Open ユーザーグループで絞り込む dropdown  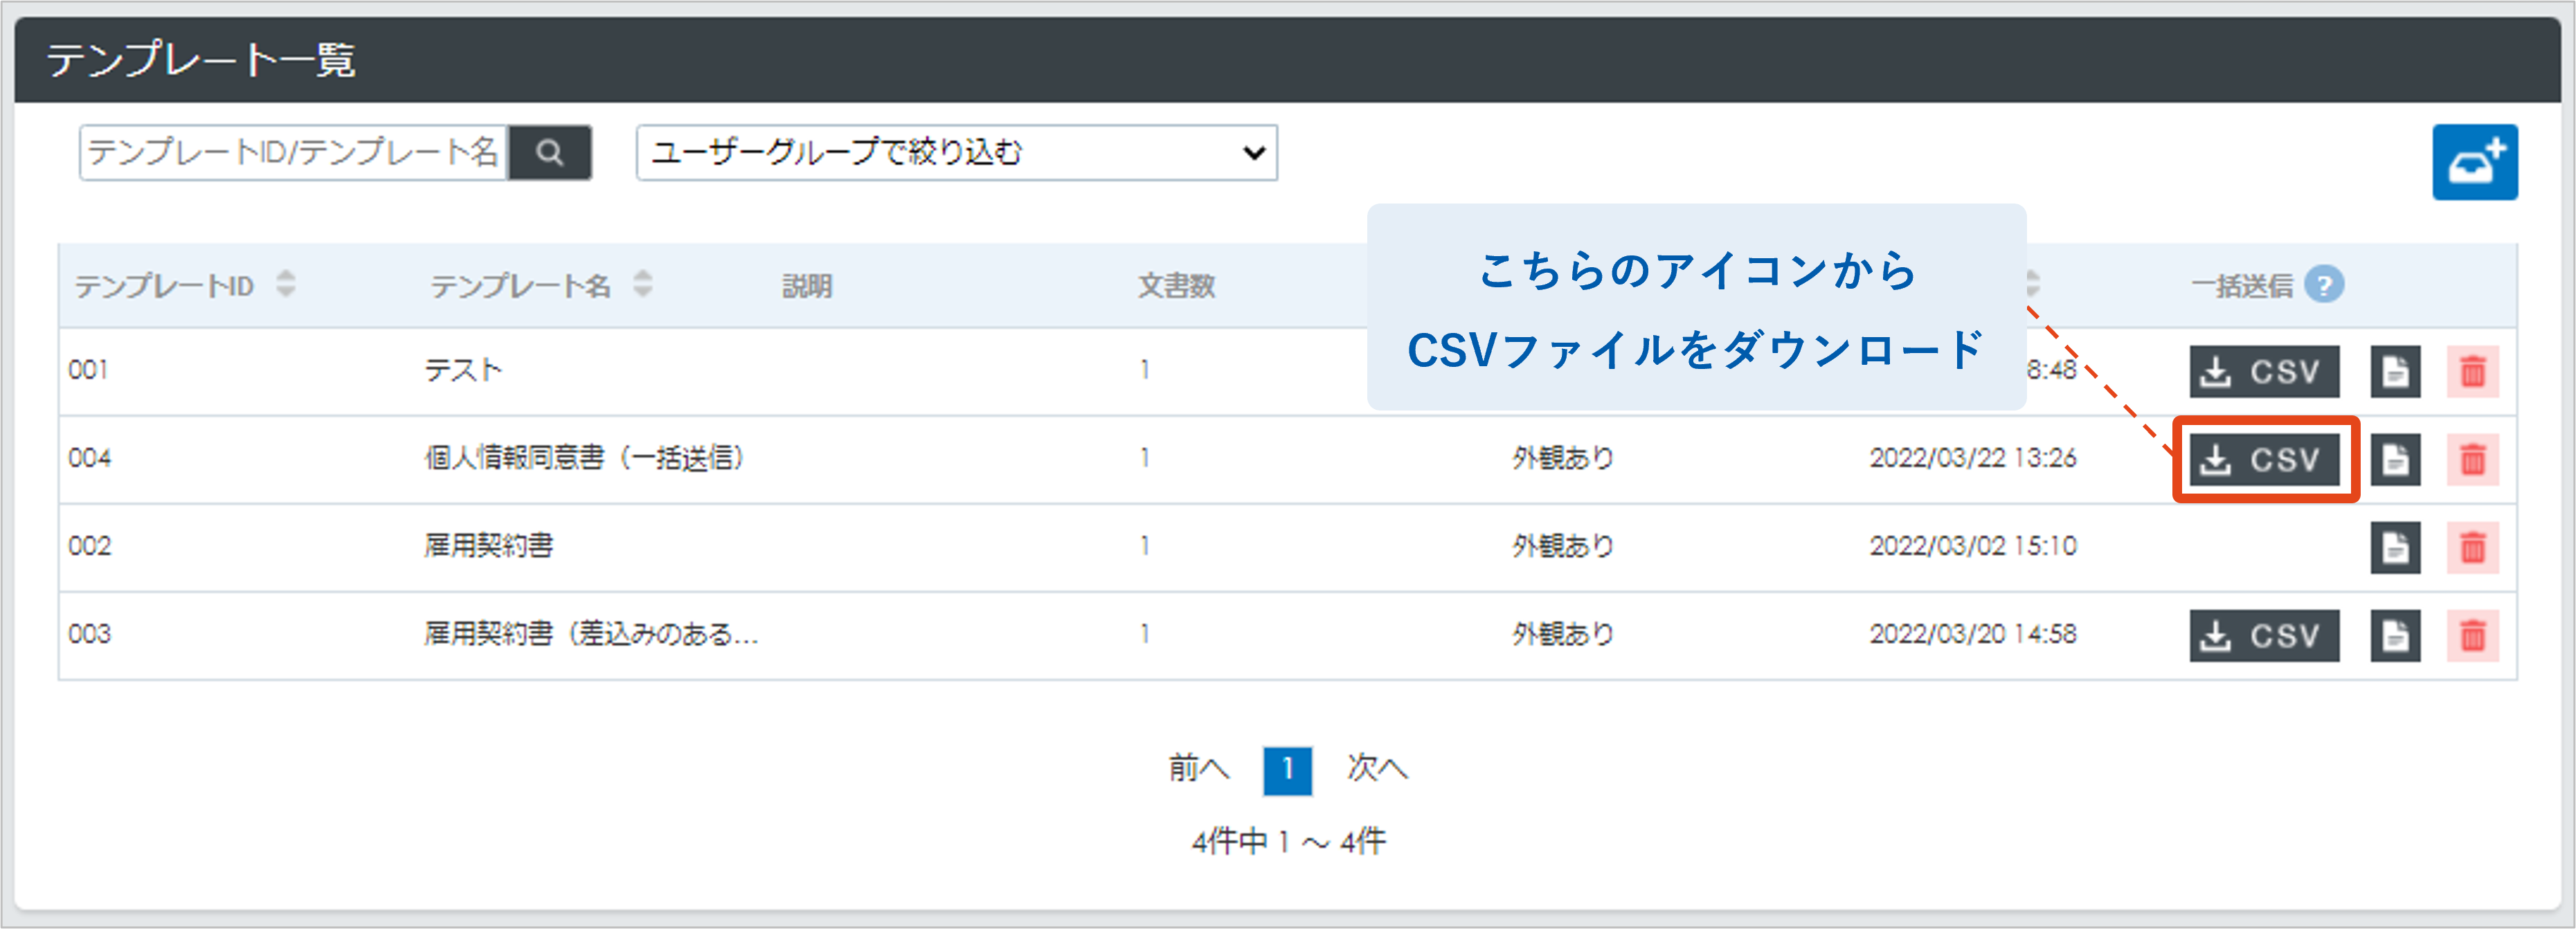coord(956,152)
